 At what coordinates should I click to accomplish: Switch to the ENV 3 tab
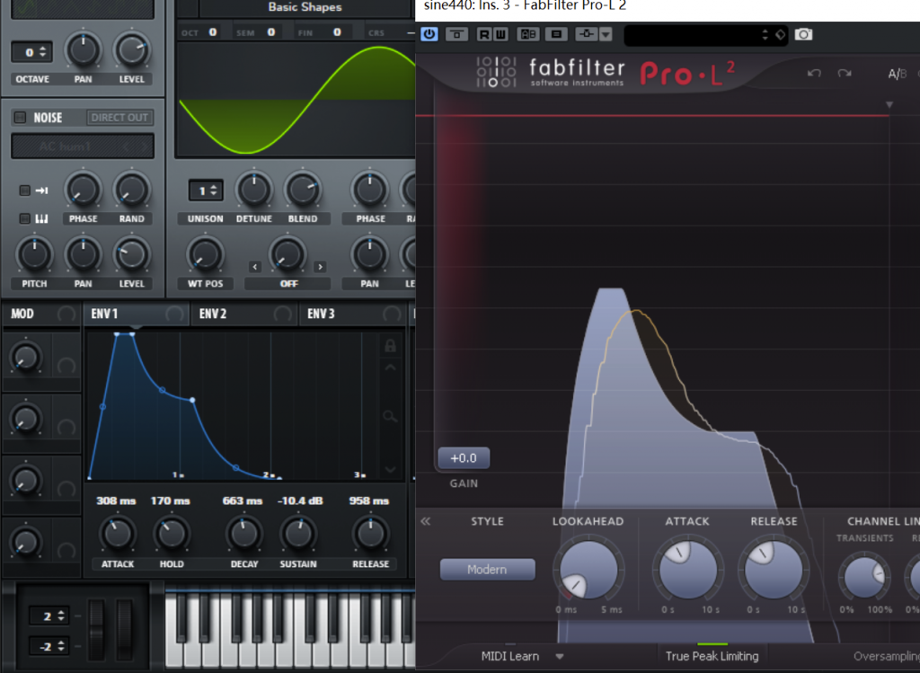pos(321,314)
